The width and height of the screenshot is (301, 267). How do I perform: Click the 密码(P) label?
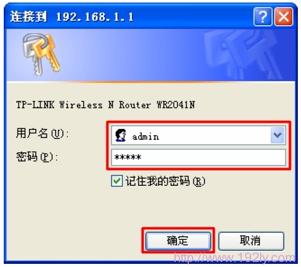click(37, 157)
